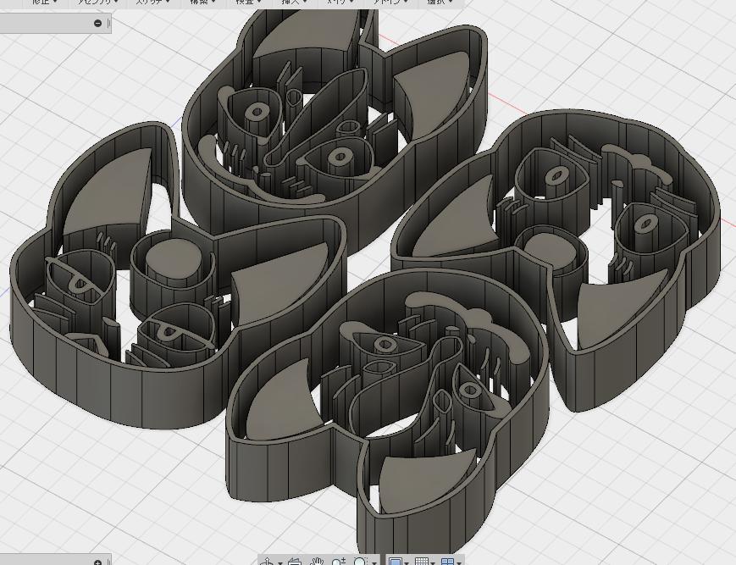Open the 構築 (Construct) menu
The width and height of the screenshot is (736, 565).
click(204, 2)
